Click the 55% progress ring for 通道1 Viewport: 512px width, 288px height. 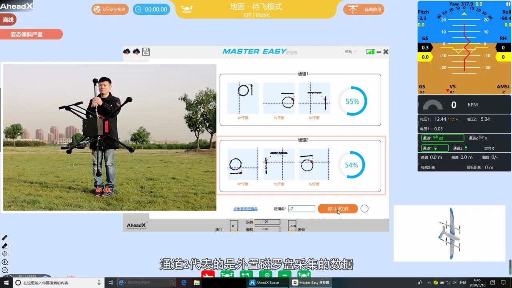352,101
